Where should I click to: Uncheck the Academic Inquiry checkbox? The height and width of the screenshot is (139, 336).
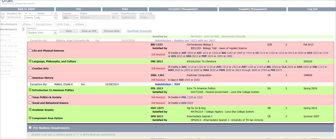click(30, 110)
